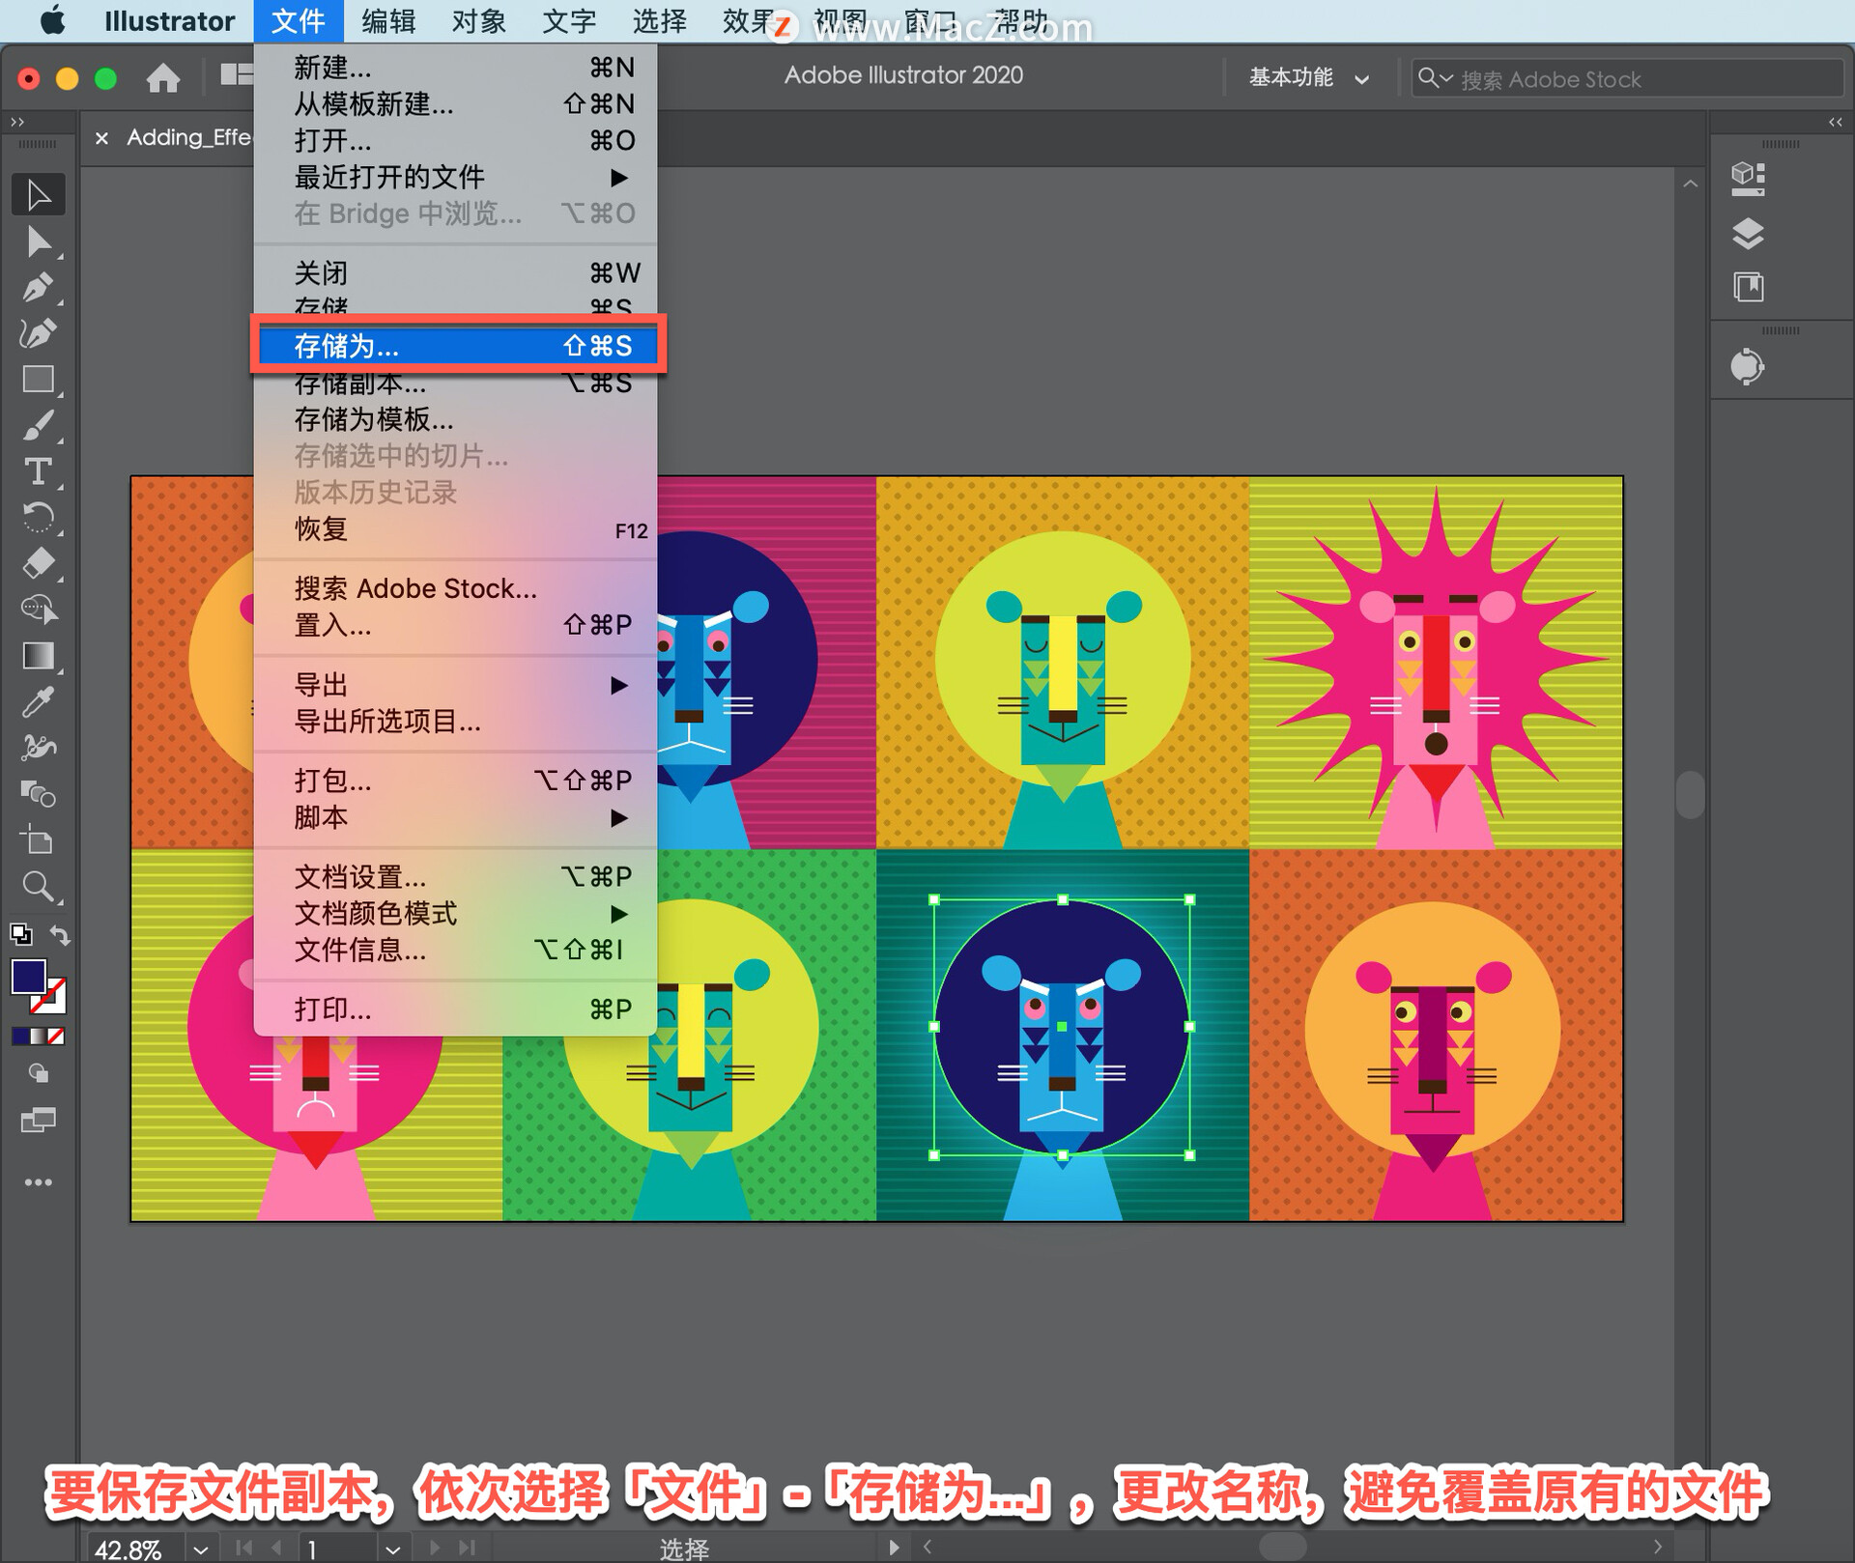1855x1563 pixels.
Task: Click the 文档设置... menu entry
Action: pos(359,877)
